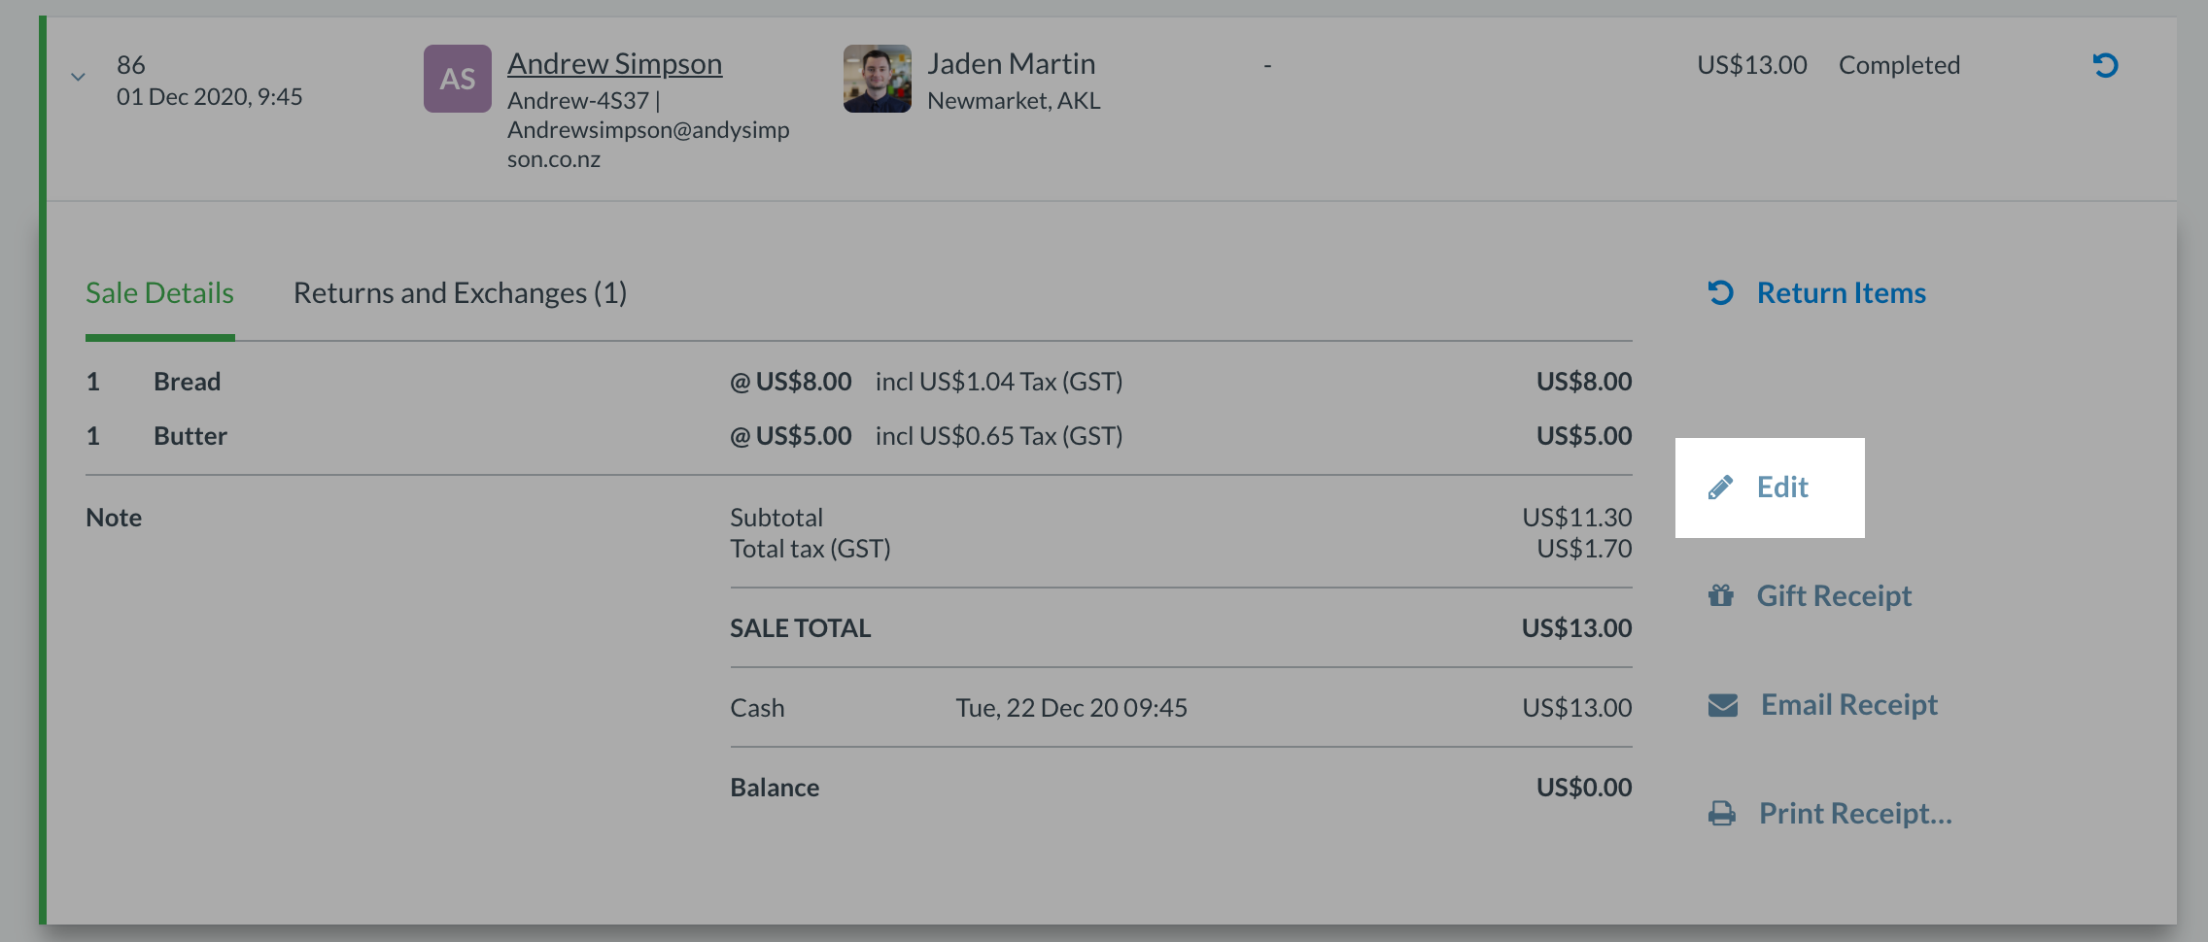Click the Return Items circular arrow icon
This screenshot has width=2208, height=942.
1721,292
